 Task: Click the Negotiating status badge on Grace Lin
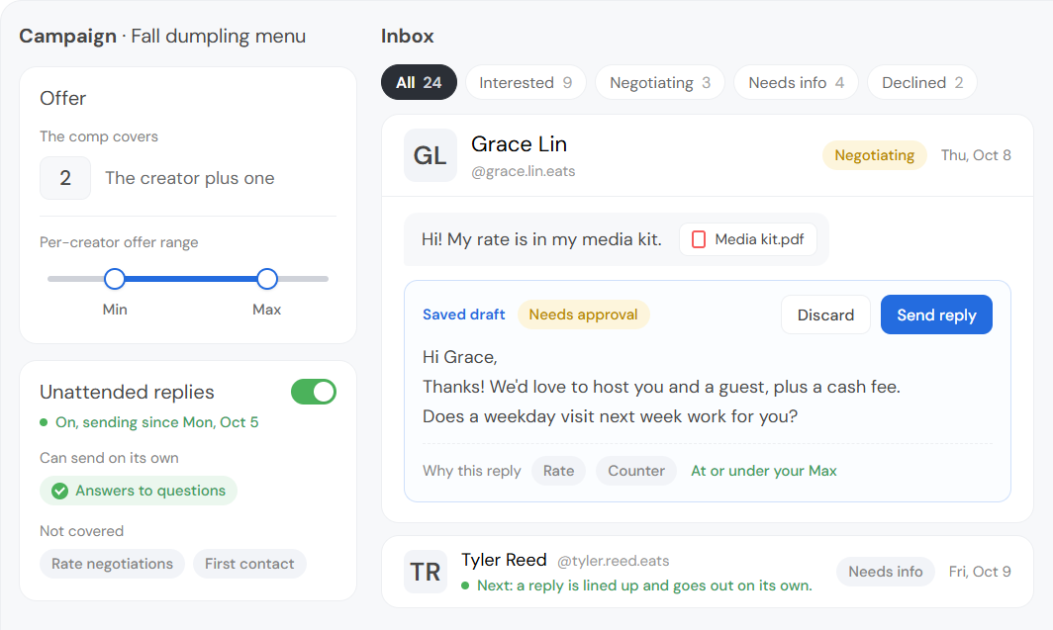(875, 155)
